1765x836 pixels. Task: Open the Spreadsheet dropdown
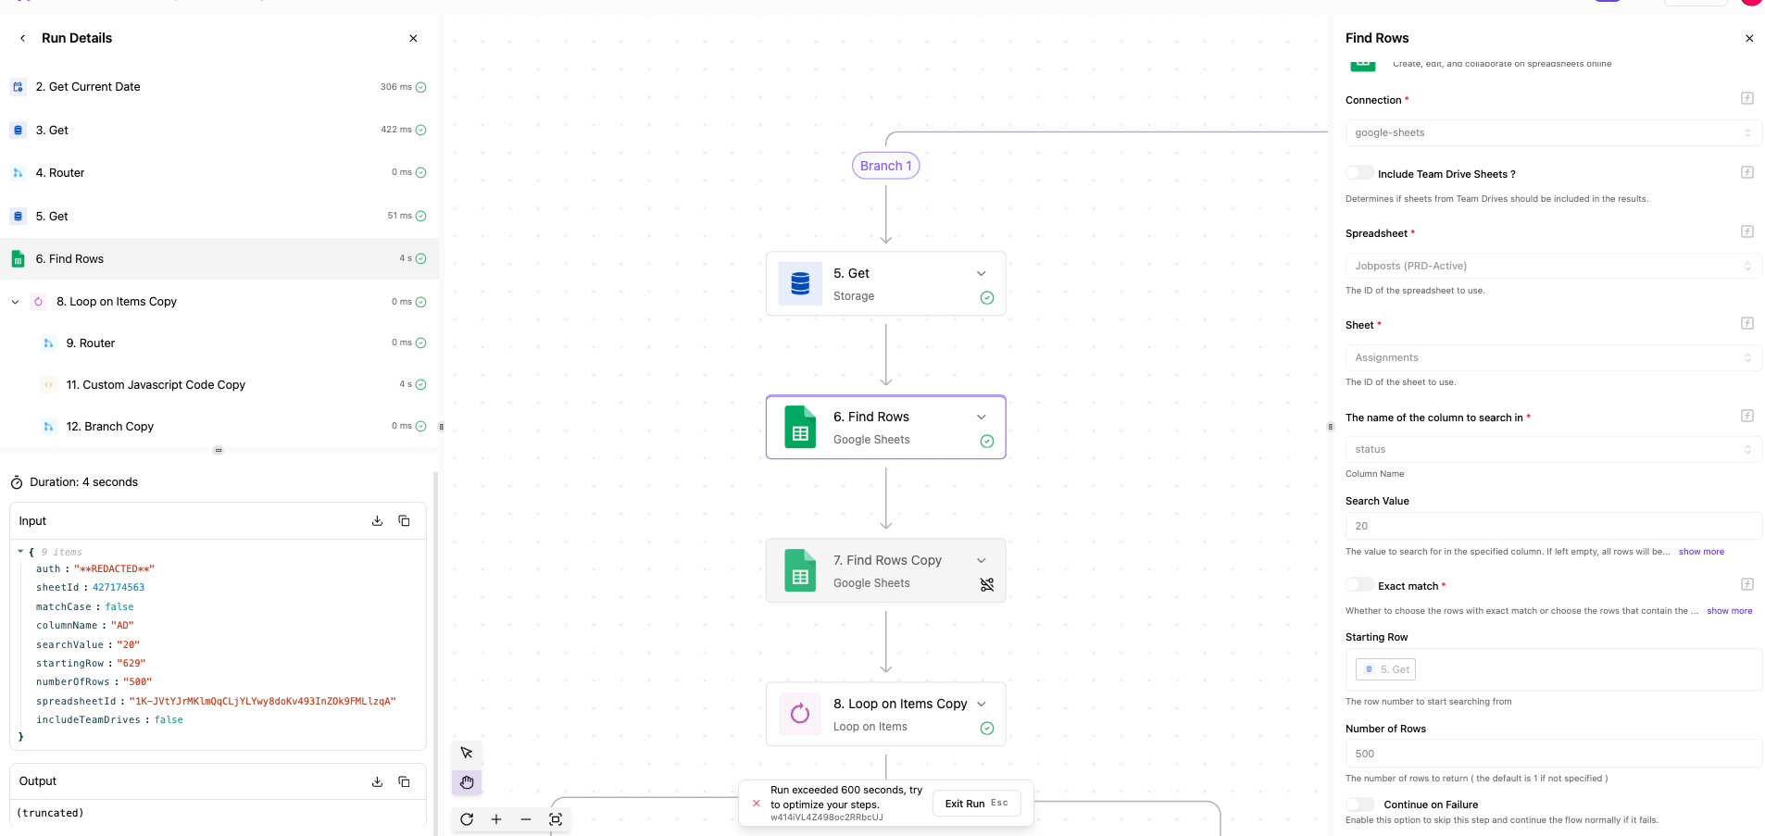pyautogui.click(x=1552, y=266)
